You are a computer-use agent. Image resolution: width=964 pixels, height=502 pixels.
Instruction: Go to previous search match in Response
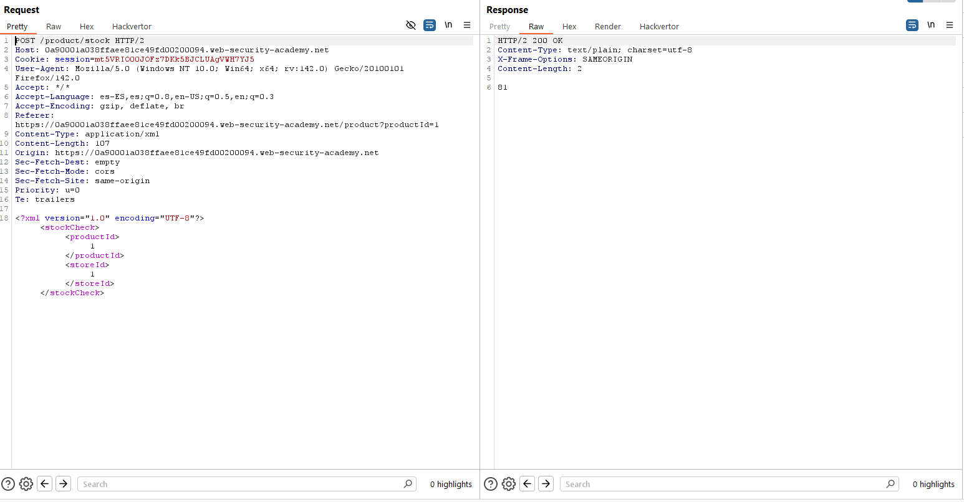click(x=528, y=484)
